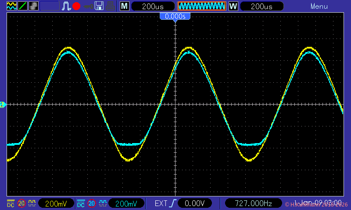Toggle the cyan channel DC coupling indicator
This screenshot has height=210, width=351.
click(81, 203)
